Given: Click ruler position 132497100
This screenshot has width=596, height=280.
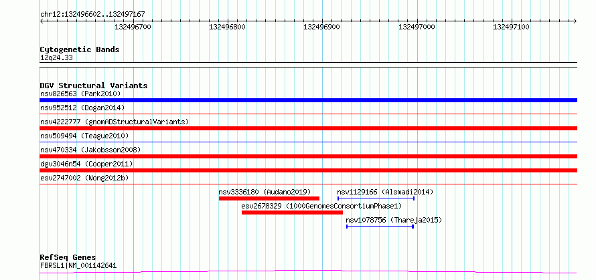Looking at the screenshot, I should pos(511,27).
